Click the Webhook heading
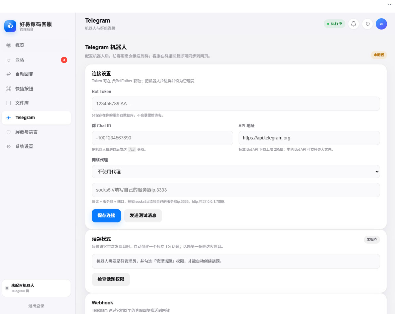 pyautogui.click(x=102, y=303)
